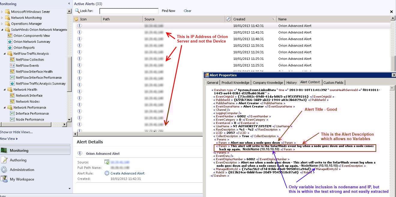Open the Create Advanced Alert rule link
396x197 pixels.
click(127, 173)
